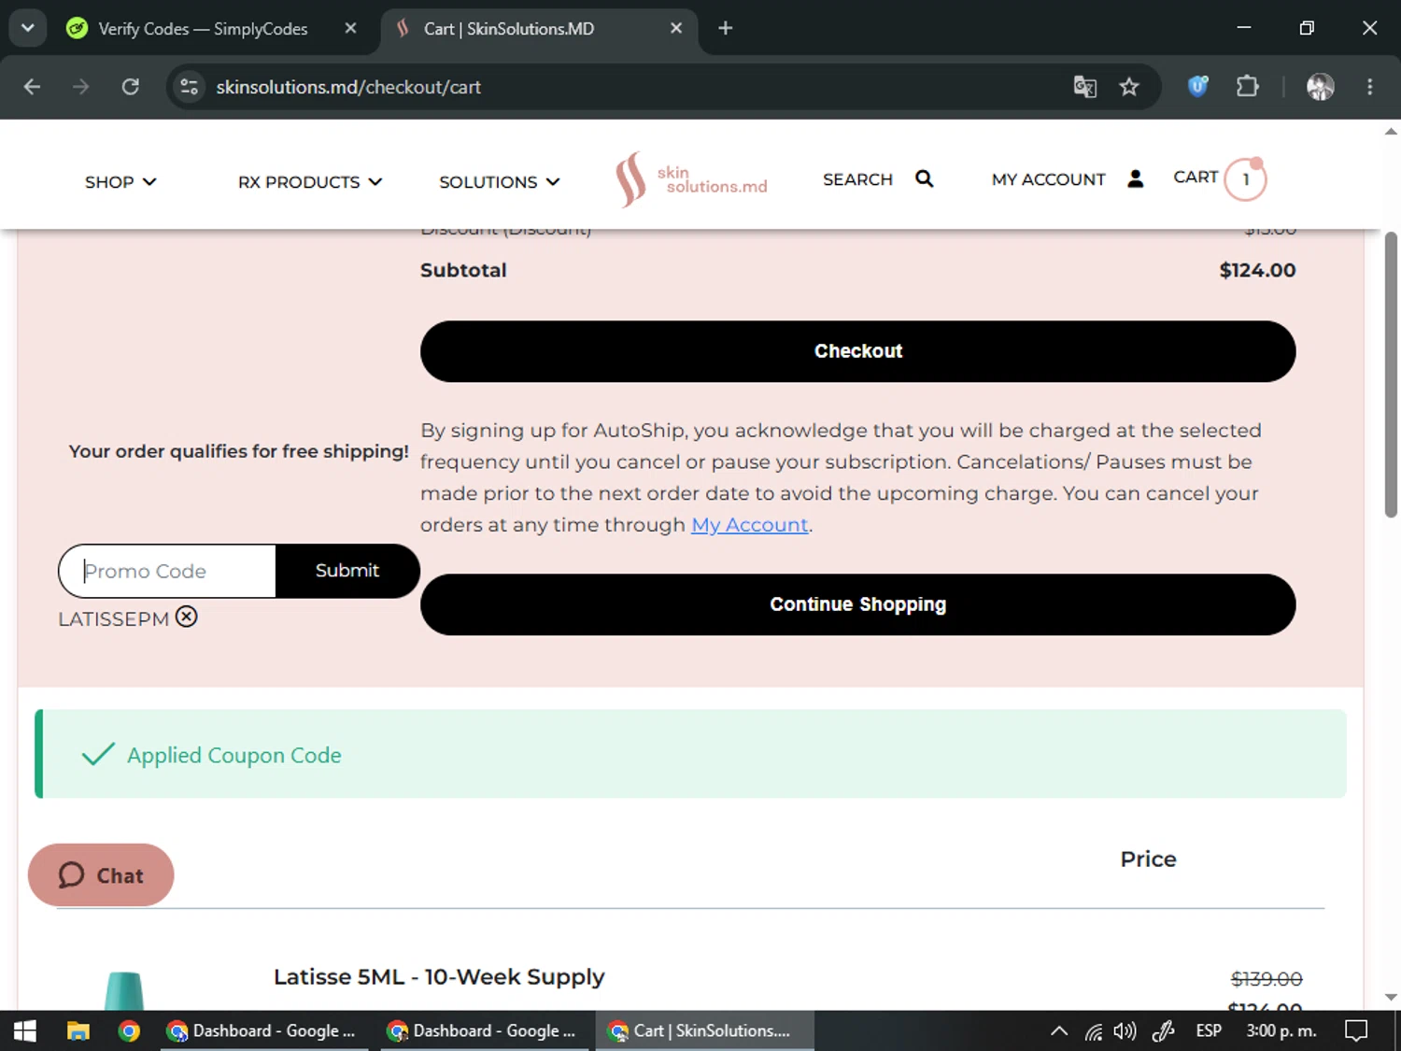
Task: Submit the promo code
Action: tap(347, 571)
